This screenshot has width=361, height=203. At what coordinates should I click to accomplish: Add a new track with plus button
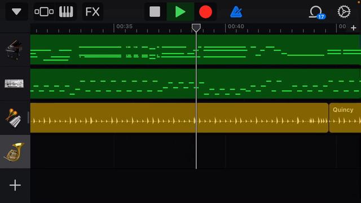pos(15,185)
